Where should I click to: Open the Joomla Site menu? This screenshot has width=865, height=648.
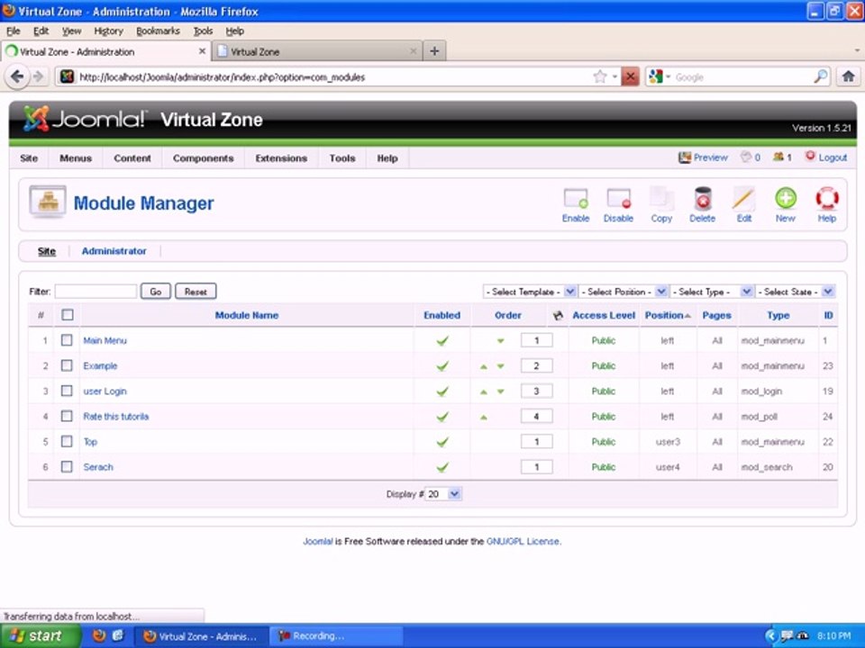point(29,158)
